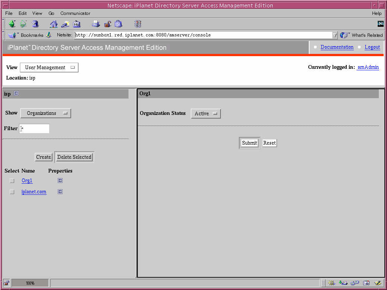This screenshot has width=387, height=290.
Task: Open the Bookmarks icon menu
Action: tap(12, 35)
